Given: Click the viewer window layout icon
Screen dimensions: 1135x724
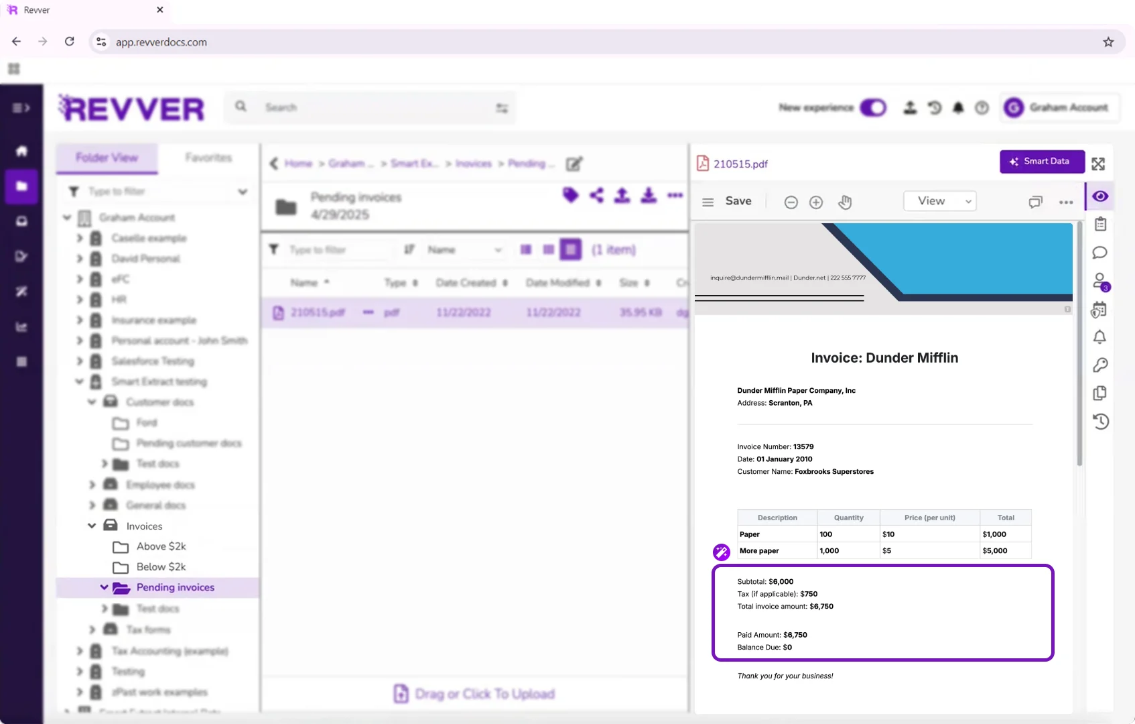Looking at the screenshot, I should (x=1036, y=202).
